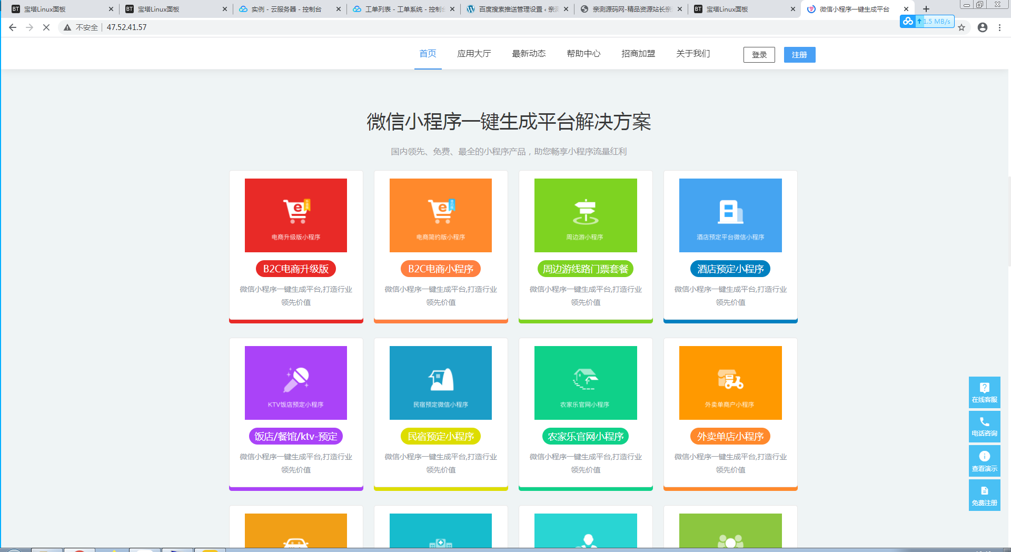Screen dimensions: 1011x552
Task: Click the 酒店预定小程序 label
Action: (730, 269)
